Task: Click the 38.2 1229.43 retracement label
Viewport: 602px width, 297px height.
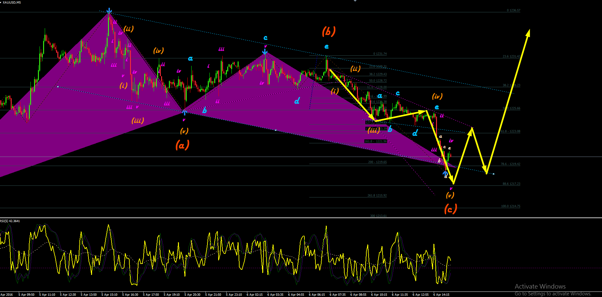Action: (378, 74)
